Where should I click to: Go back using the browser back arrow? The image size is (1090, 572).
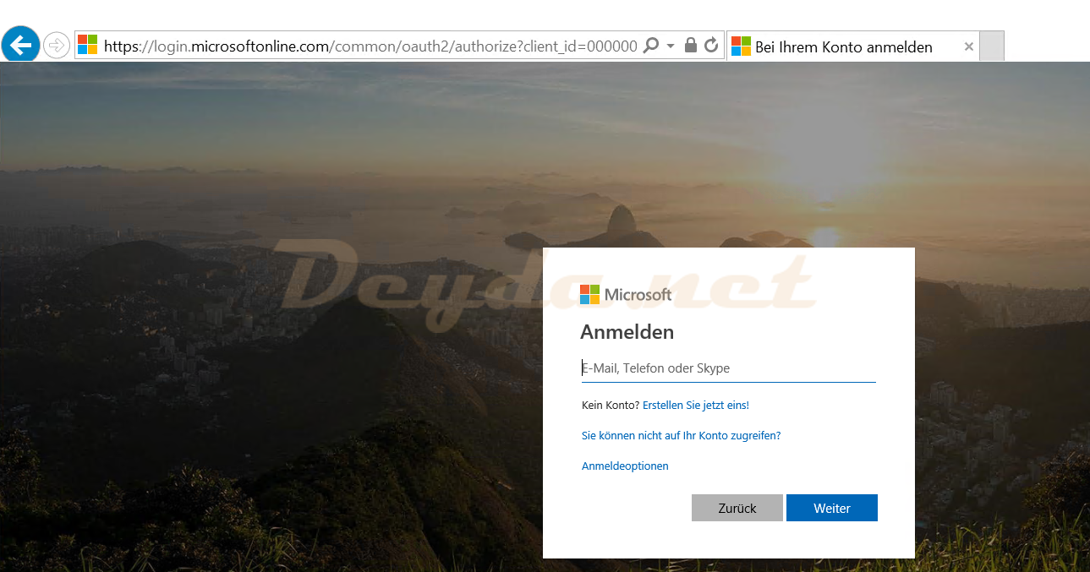20,45
